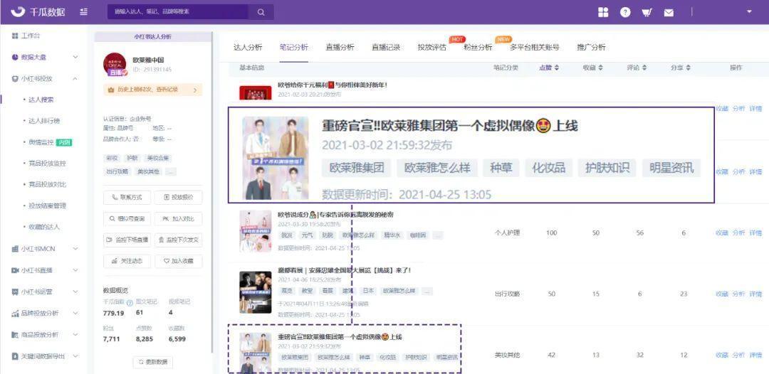Toggle the sidebar collapse icon
Viewport: 769px width, 374px height.
84,12
